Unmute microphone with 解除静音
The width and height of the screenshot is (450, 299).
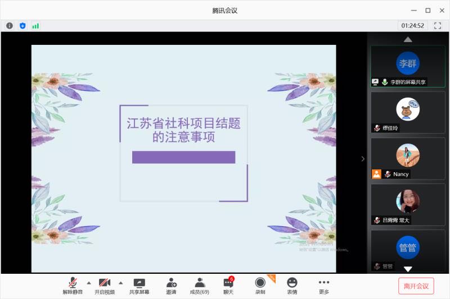point(73,286)
